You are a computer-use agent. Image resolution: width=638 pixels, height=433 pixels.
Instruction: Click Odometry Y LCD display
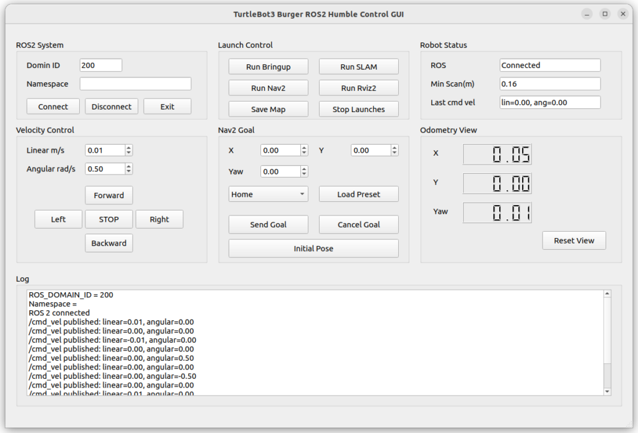(x=497, y=184)
